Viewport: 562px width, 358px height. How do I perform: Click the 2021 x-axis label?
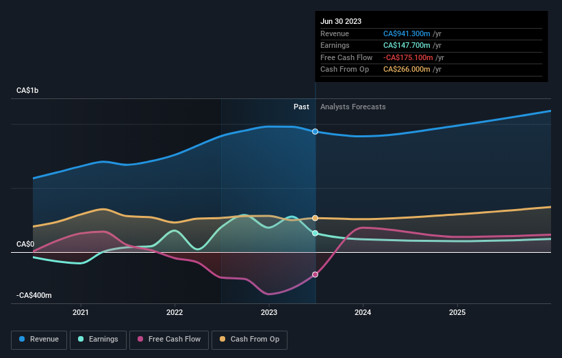coord(81,312)
